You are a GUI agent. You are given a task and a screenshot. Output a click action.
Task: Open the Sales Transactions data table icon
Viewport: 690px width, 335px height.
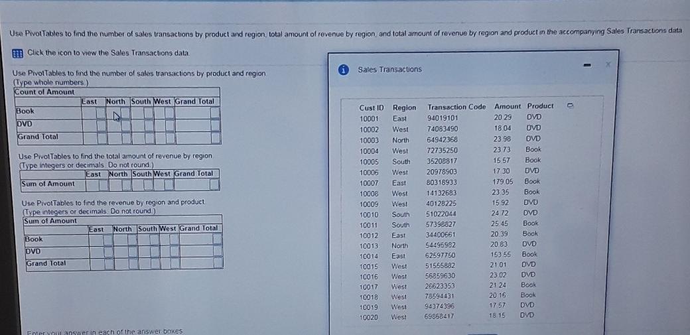[x=18, y=53]
